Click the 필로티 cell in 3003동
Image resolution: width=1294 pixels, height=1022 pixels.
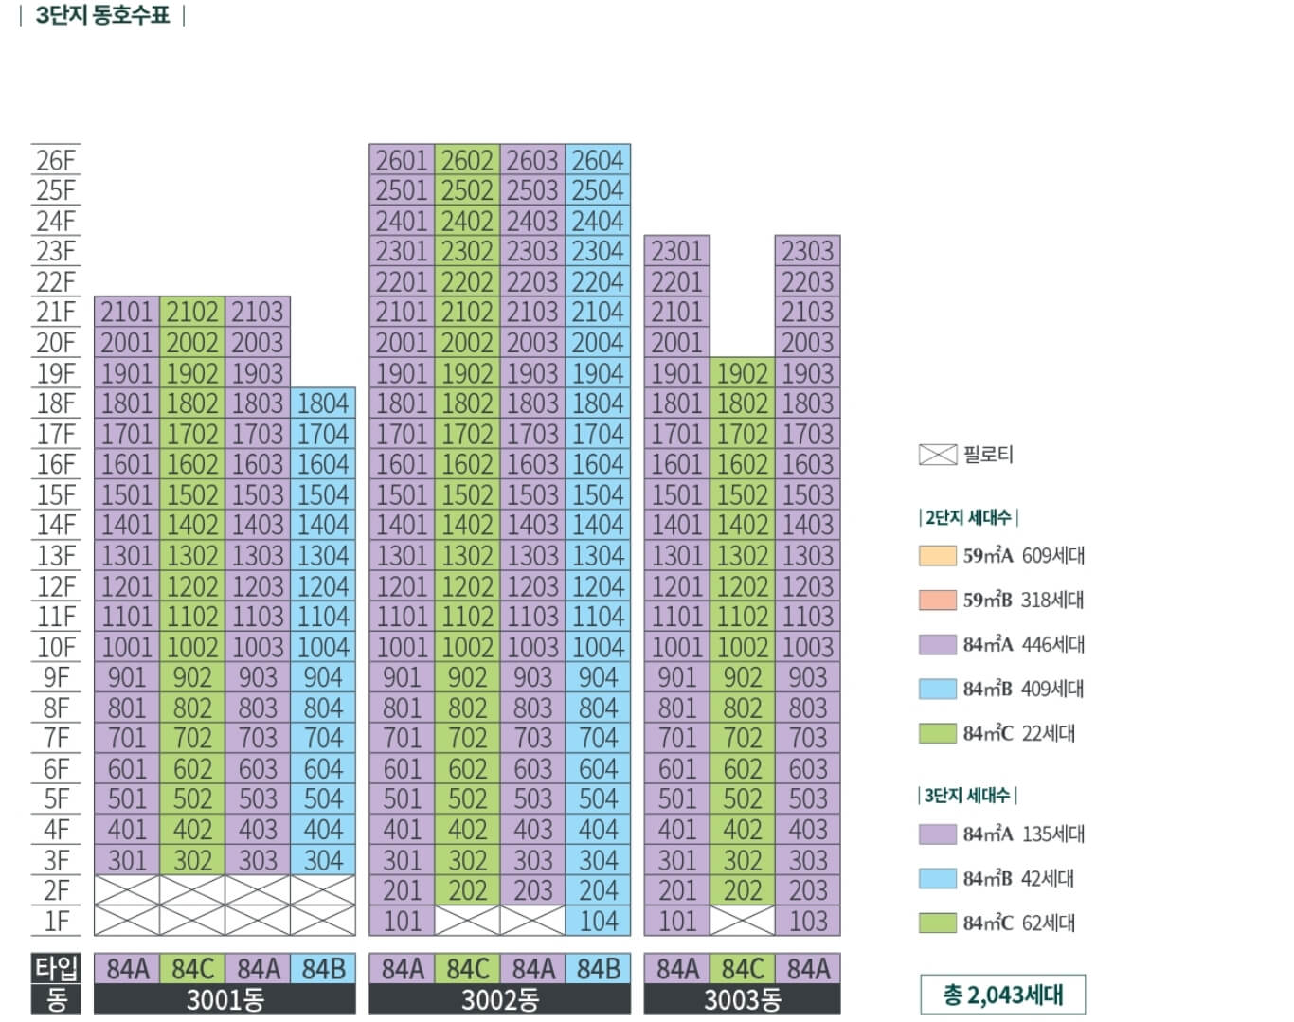(743, 921)
